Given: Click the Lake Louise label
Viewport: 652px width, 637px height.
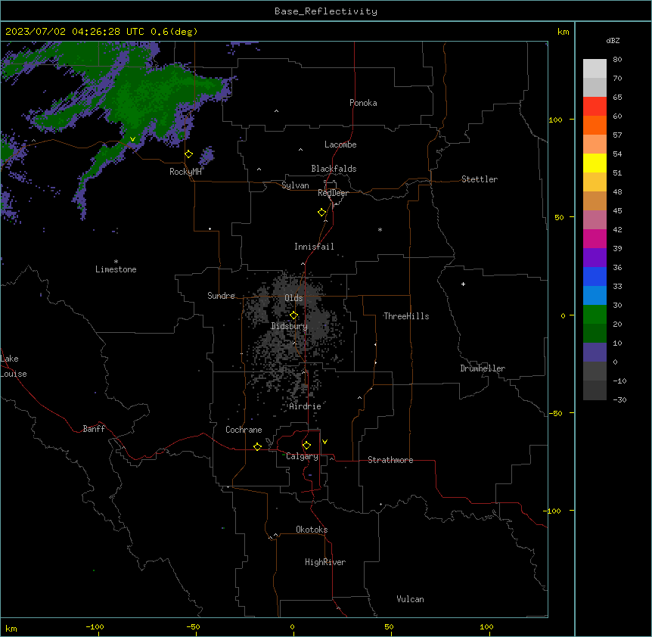Looking at the screenshot, I should point(14,366).
